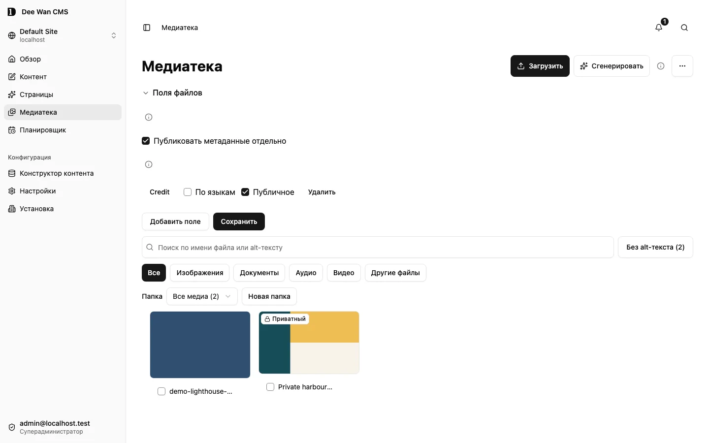Click Без alt-текста (2) filter button
The width and height of the screenshot is (709, 443).
pos(655,247)
